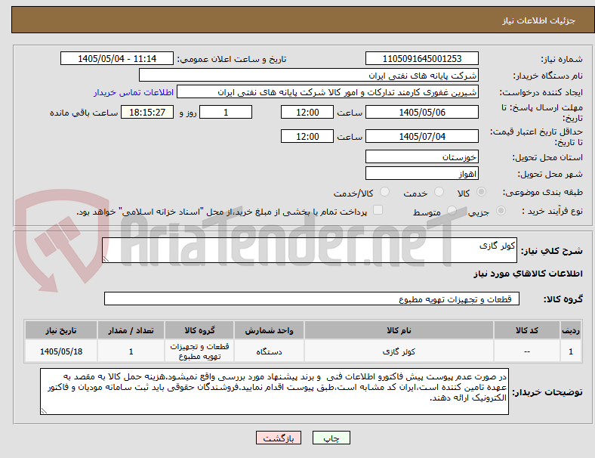Click the نام کالا column header
Viewport: 595px width, 458px height.
399,330
